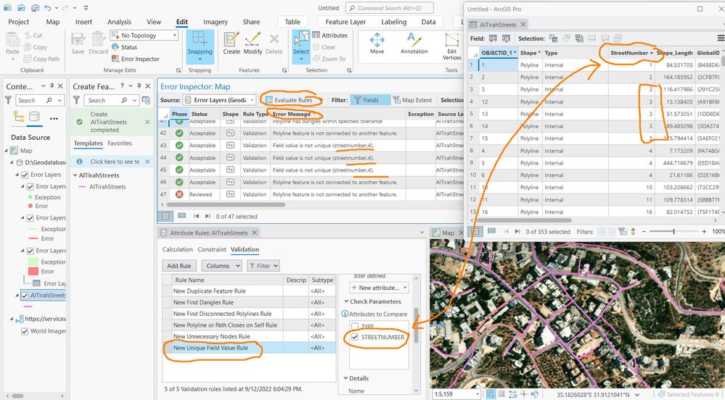Switch to the Imagery ribbon tab
The width and height of the screenshot is (725, 400).
point(215,22)
